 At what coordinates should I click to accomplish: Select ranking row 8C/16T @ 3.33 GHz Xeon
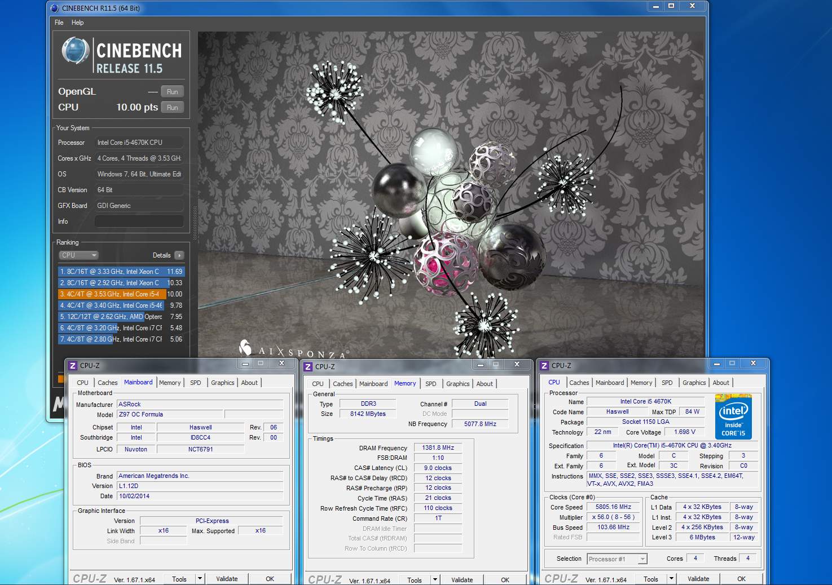click(x=121, y=272)
